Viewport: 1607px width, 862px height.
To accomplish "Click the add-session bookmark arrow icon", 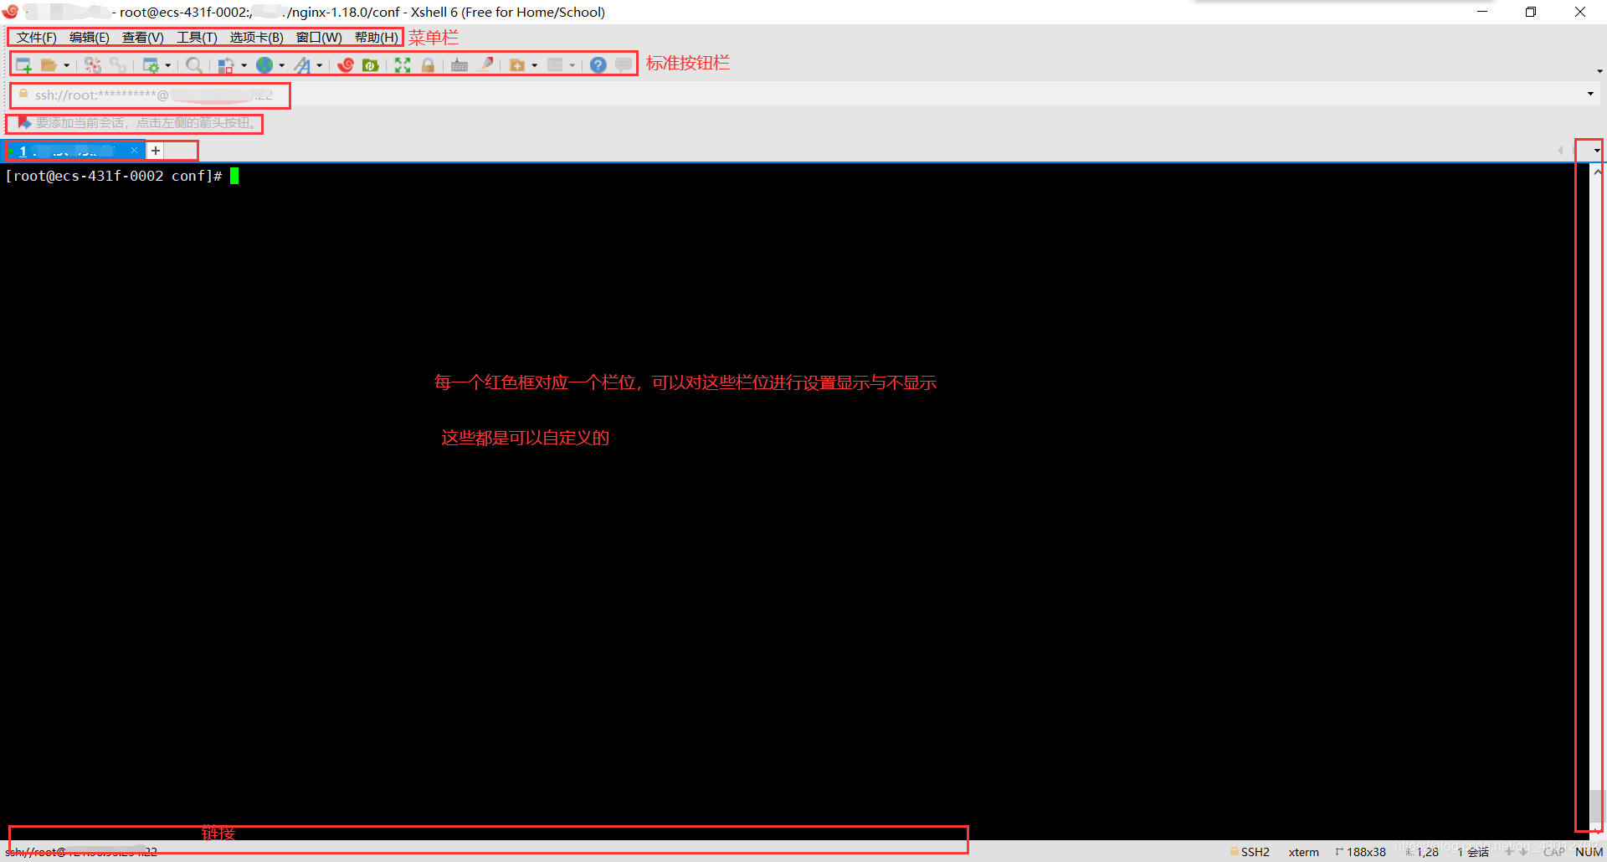I will (x=24, y=123).
